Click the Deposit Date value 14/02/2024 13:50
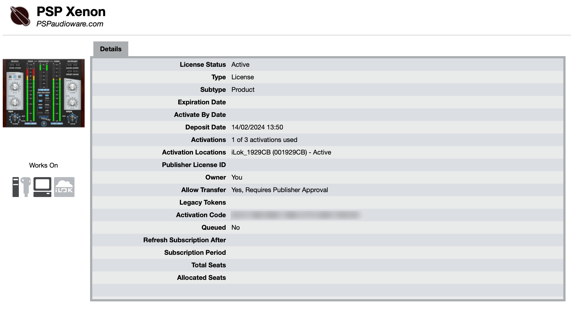This screenshot has width=571, height=309. tap(257, 127)
